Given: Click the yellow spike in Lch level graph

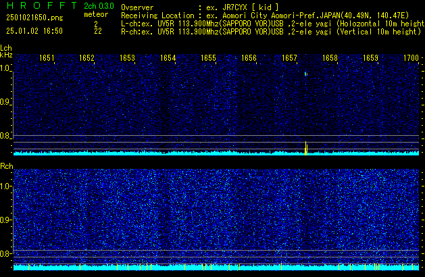Looking at the screenshot, I should coord(306,148).
